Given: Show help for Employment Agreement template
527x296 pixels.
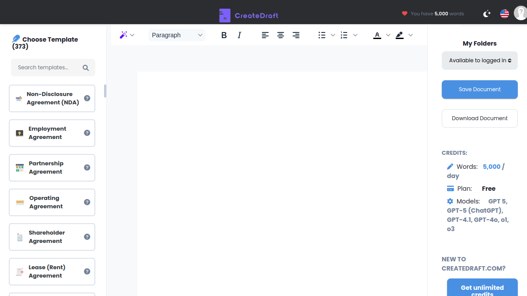Looking at the screenshot, I should 87,133.
